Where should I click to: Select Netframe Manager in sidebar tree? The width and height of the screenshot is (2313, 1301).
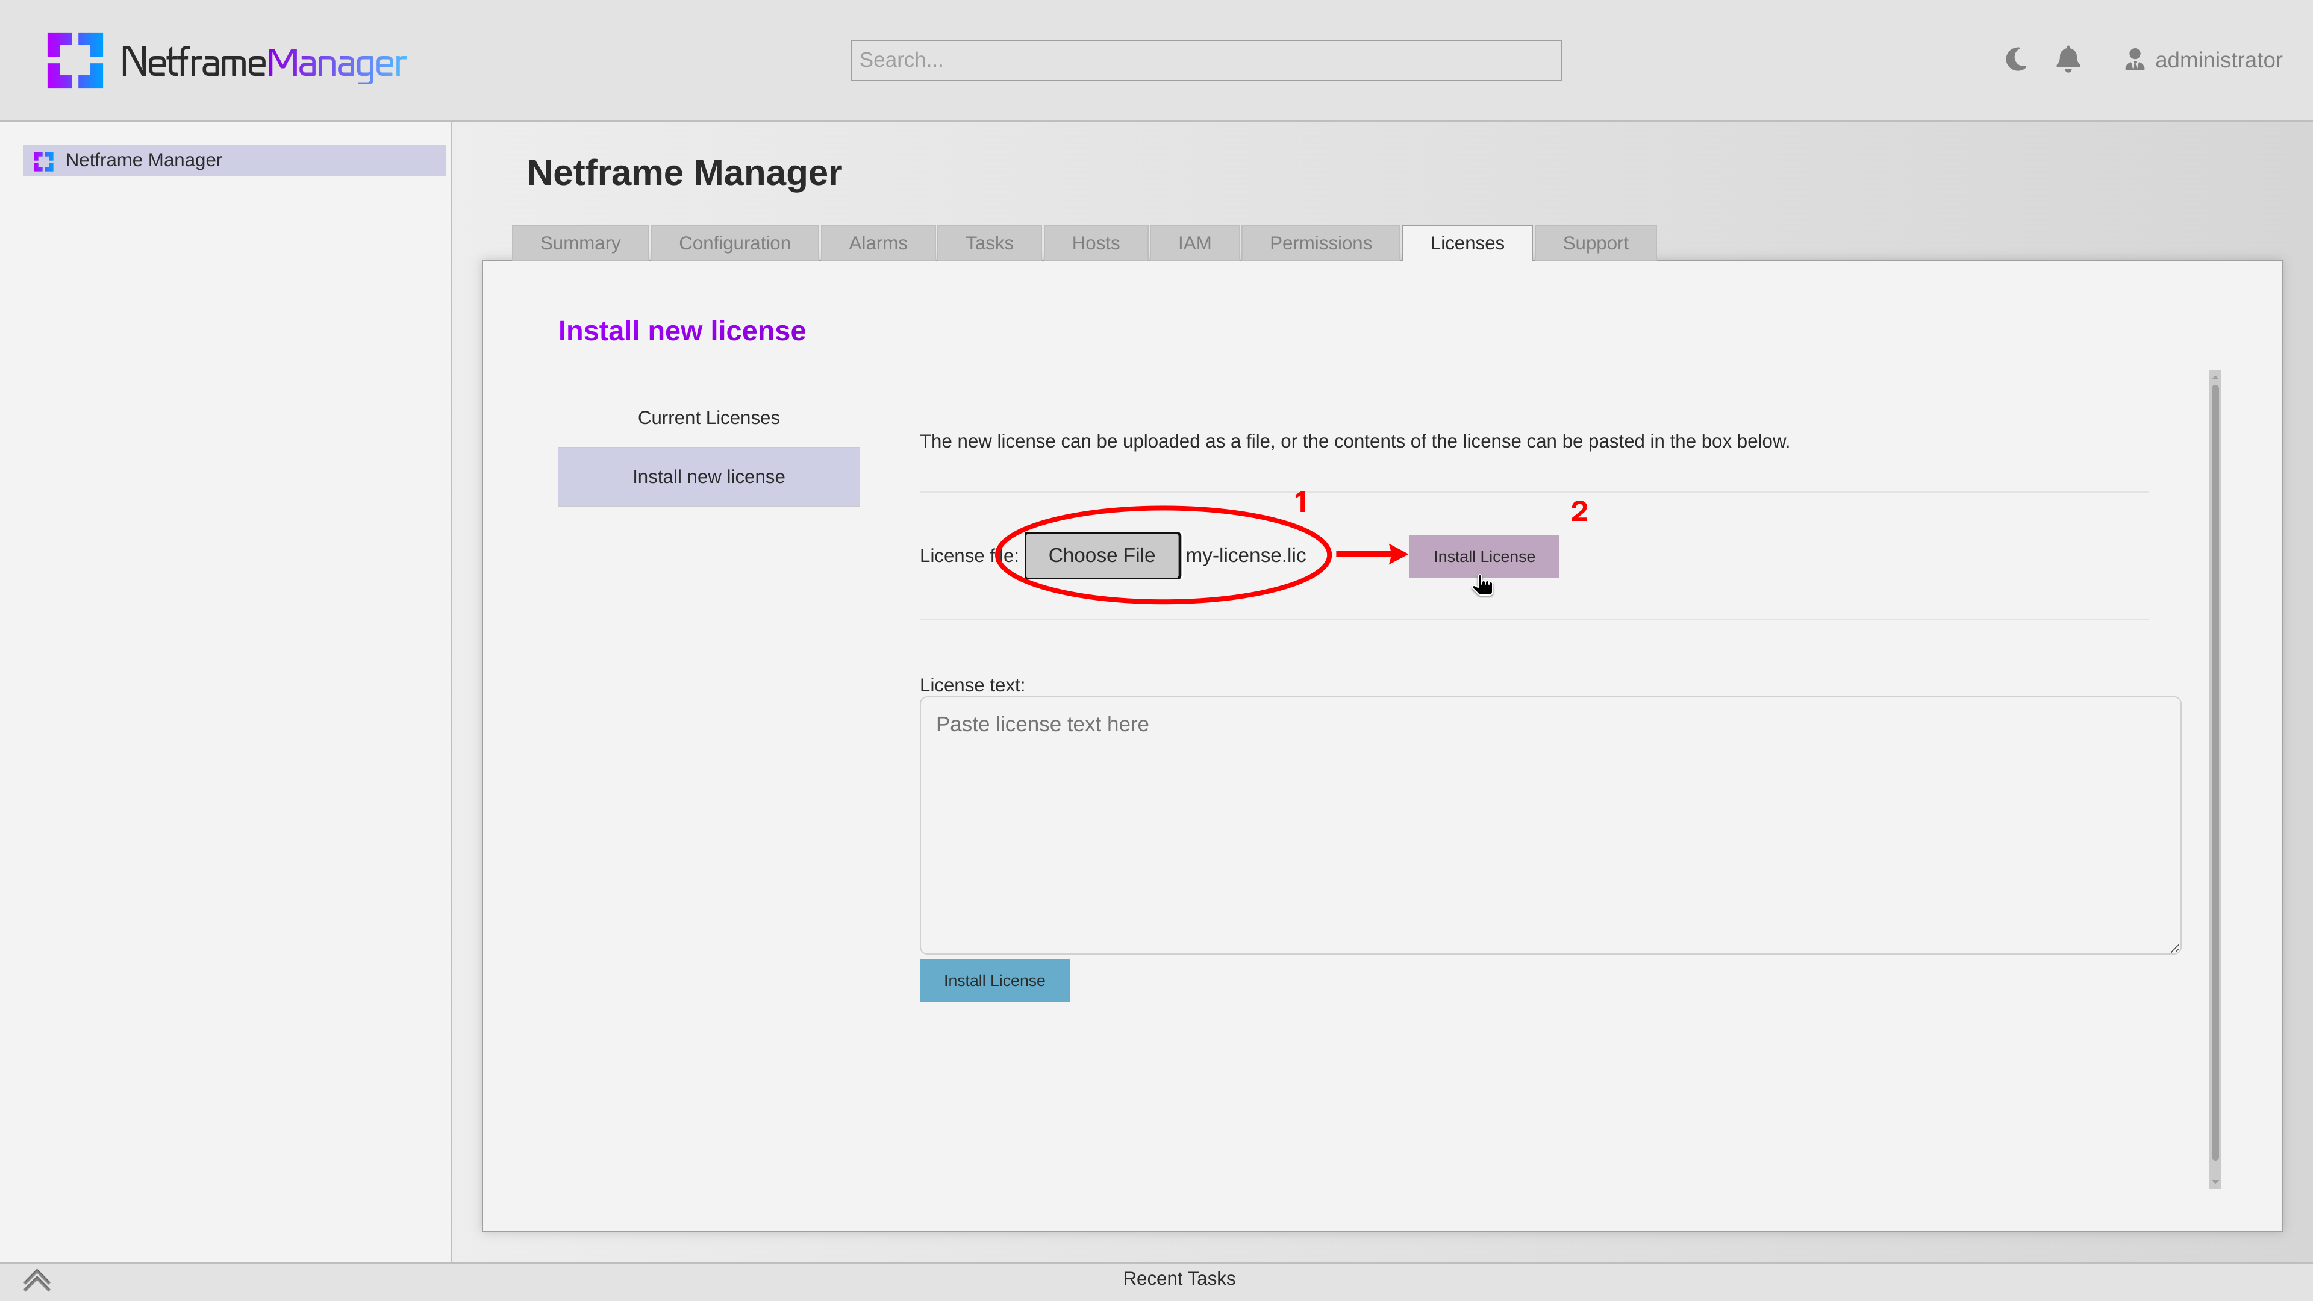point(234,160)
